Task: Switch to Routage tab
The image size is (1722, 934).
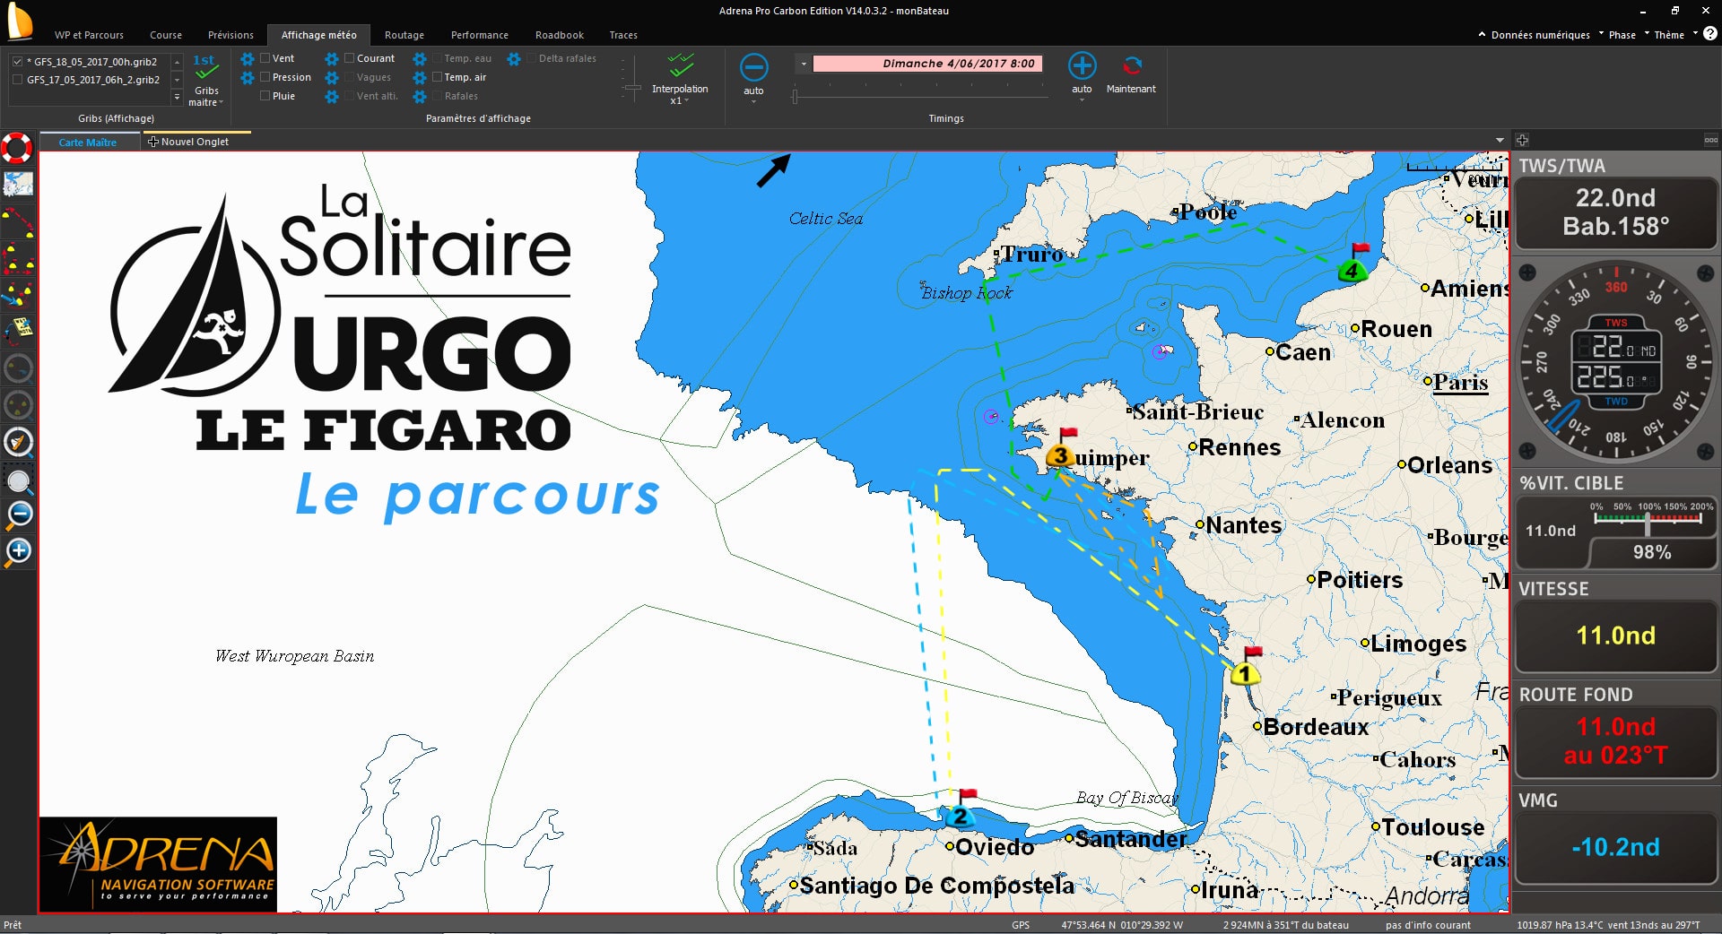Action: [404, 35]
